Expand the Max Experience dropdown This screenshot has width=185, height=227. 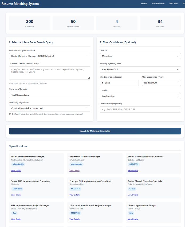[x=162, y=83]
